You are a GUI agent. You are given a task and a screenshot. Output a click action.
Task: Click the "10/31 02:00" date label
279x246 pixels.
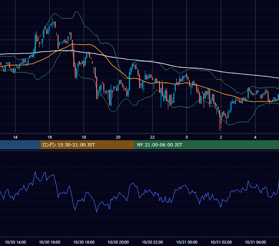coord(221,242)
